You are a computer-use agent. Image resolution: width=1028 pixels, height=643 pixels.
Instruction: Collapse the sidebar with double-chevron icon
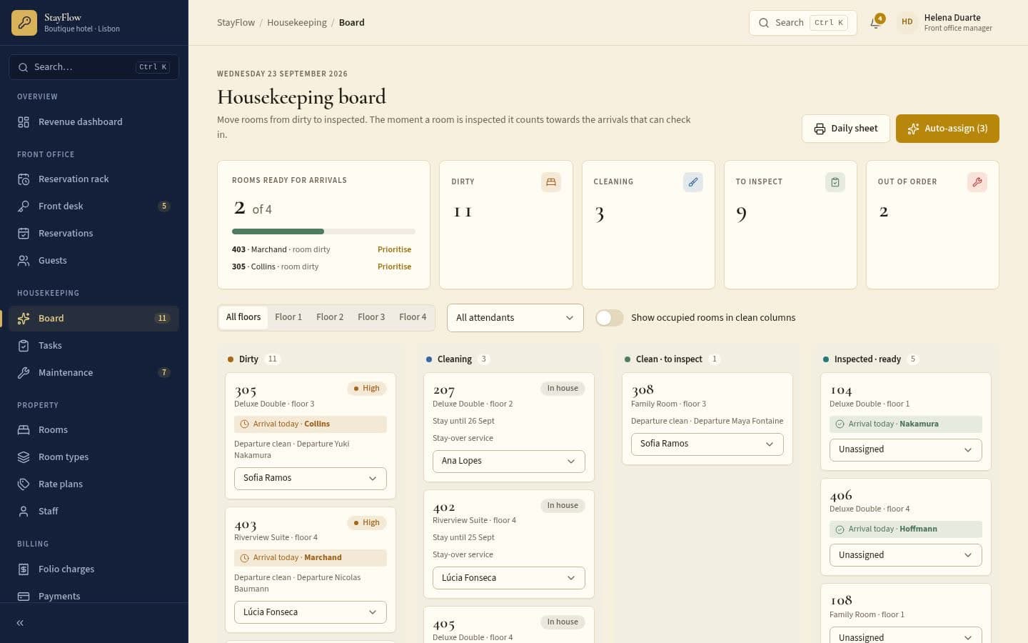[x=20, y=623]
